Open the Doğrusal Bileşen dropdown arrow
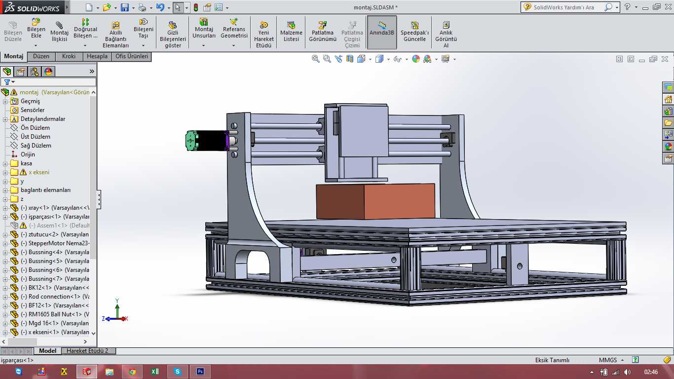The height and width of the screenshot is (379, 674). [x=85, y=45]
